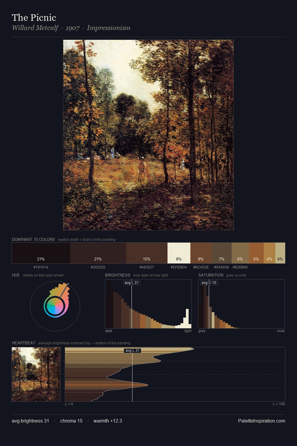Click the 'avg C 15' label in Saturation chart

click(x=209, y=283)
